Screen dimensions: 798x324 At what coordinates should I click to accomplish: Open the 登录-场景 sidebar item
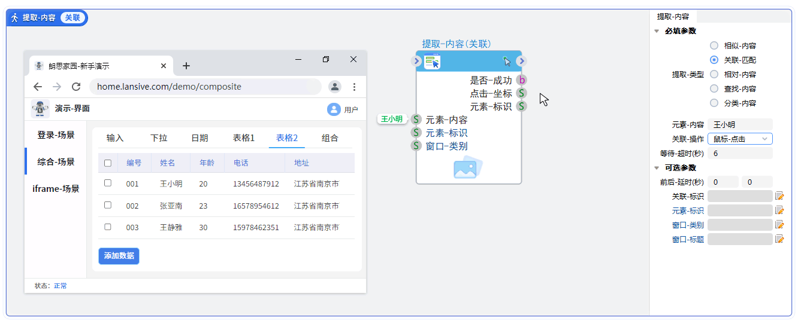click(x=56, y=135)
